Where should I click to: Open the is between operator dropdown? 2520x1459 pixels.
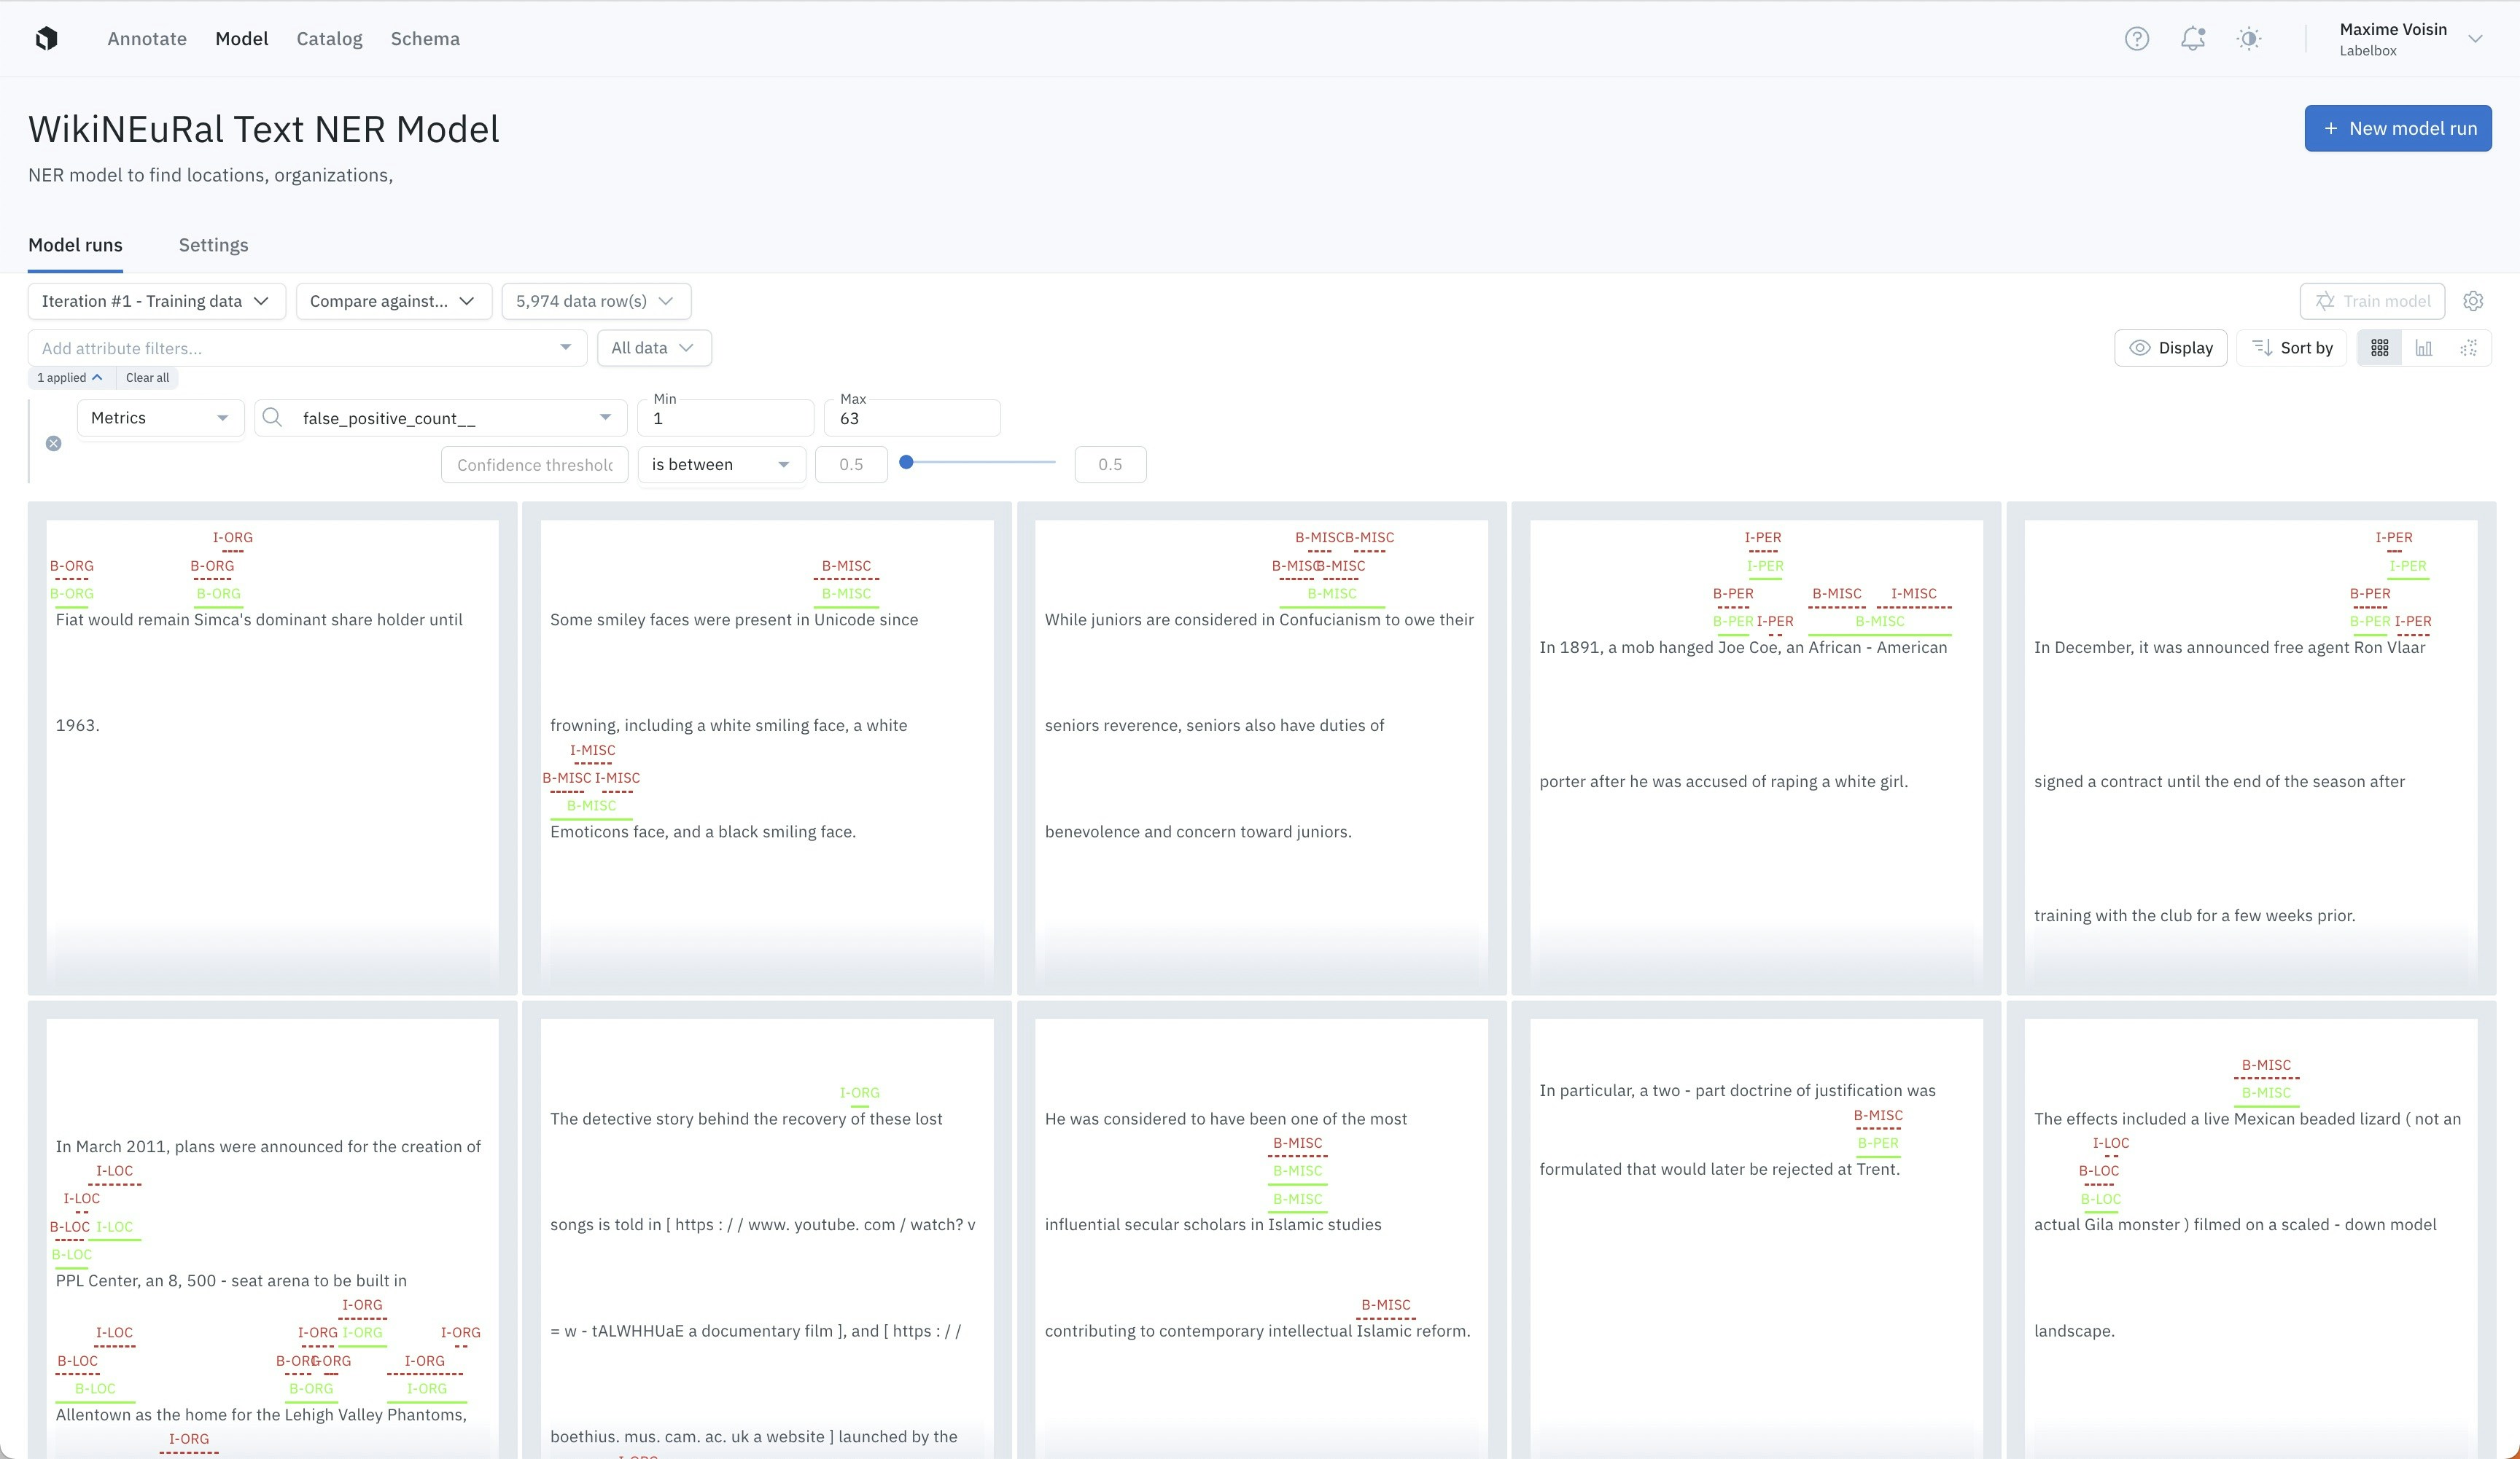tap(721, 465)
